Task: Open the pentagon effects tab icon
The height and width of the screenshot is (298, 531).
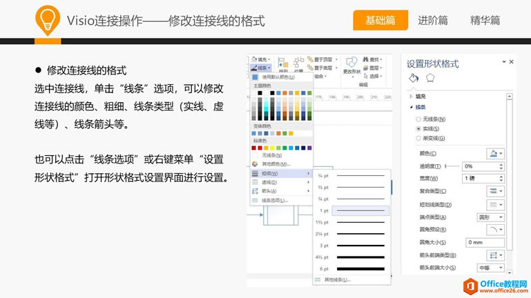Action: 429,78
